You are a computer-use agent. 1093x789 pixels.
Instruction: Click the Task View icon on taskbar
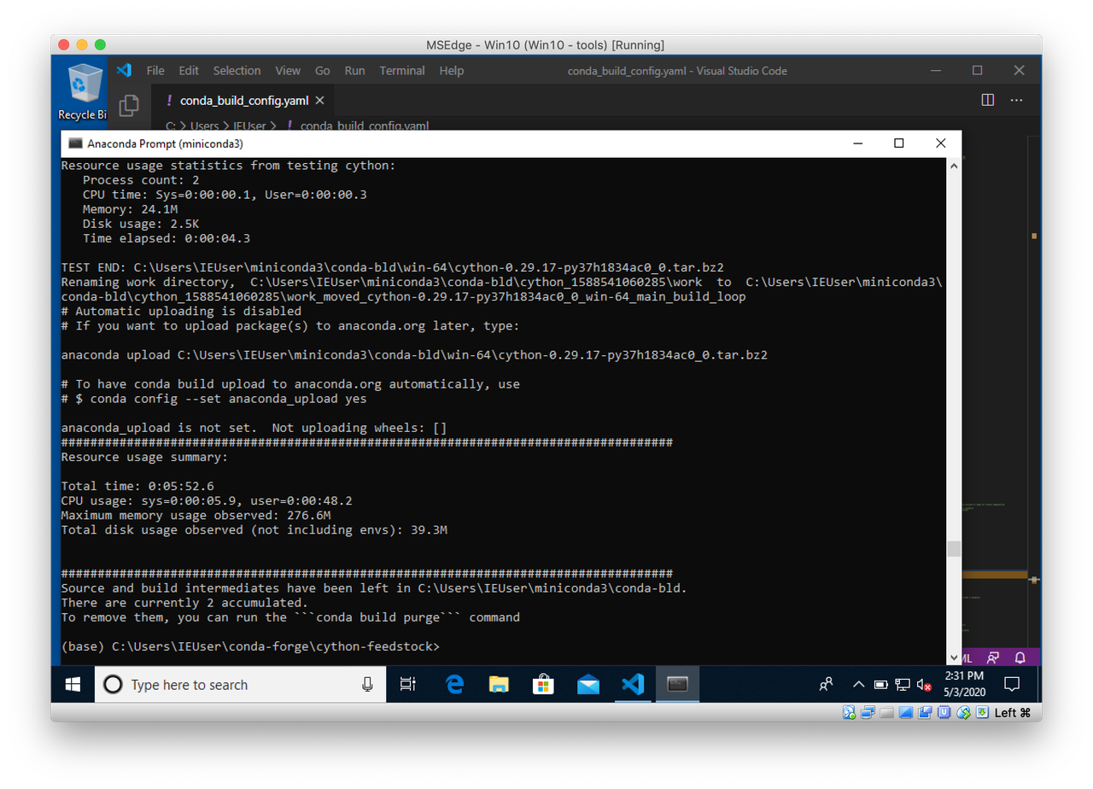(x=408, y=684)
